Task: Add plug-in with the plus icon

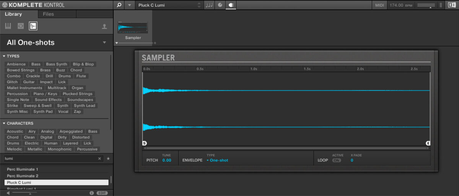Action: click(155, 43)
